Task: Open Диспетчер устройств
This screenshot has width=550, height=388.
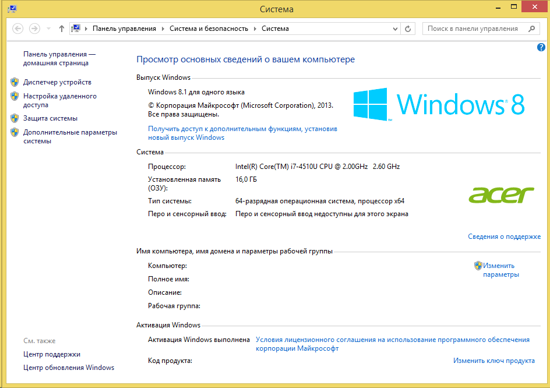Action: [57, 82]
